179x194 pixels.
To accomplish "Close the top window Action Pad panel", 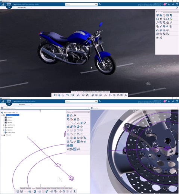I will click(x=178, y=12).
